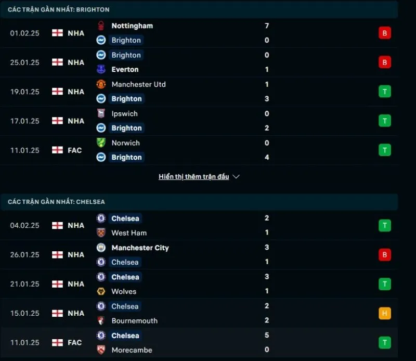Click the 'CÁC TRẬN GẦN NHẤT: BRIGHTON' header
Screen dimensions: 416x361
[x=57, y=9]
